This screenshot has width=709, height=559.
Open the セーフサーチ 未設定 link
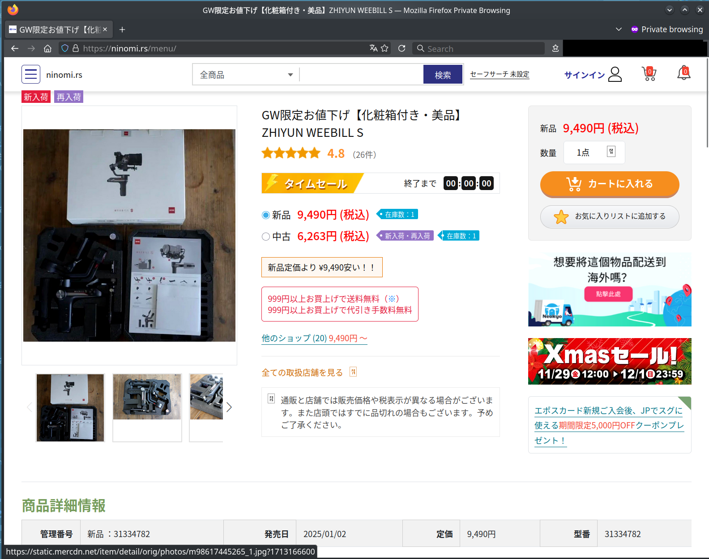500,74
